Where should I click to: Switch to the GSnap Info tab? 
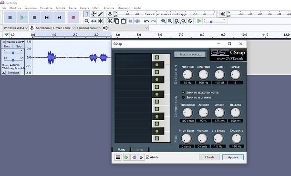(x=140, y=149)
